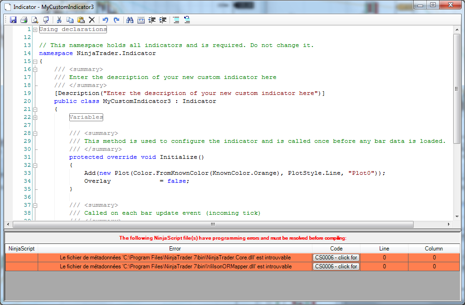Click 'namespace NinjaTrader.Indicator' on line 14

[x=97, y=53]
